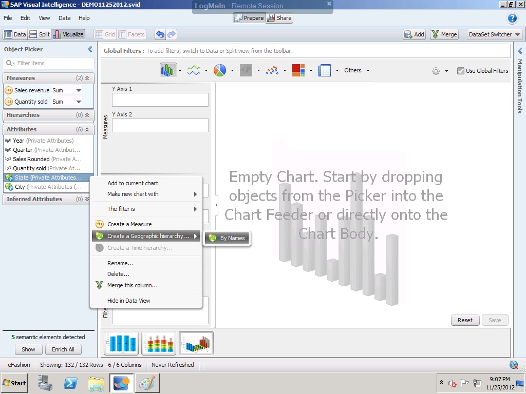The width and height of the screenshot is (526, 394).
Task: Click the Show semantic elements button
Action: 29,349
